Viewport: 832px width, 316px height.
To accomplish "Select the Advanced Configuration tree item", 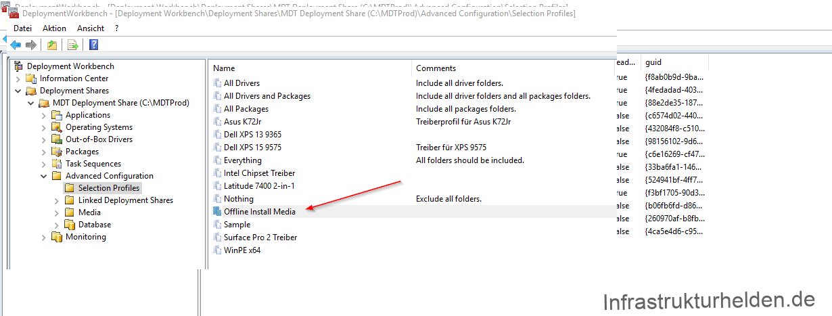I will click(x=110, y=176).
